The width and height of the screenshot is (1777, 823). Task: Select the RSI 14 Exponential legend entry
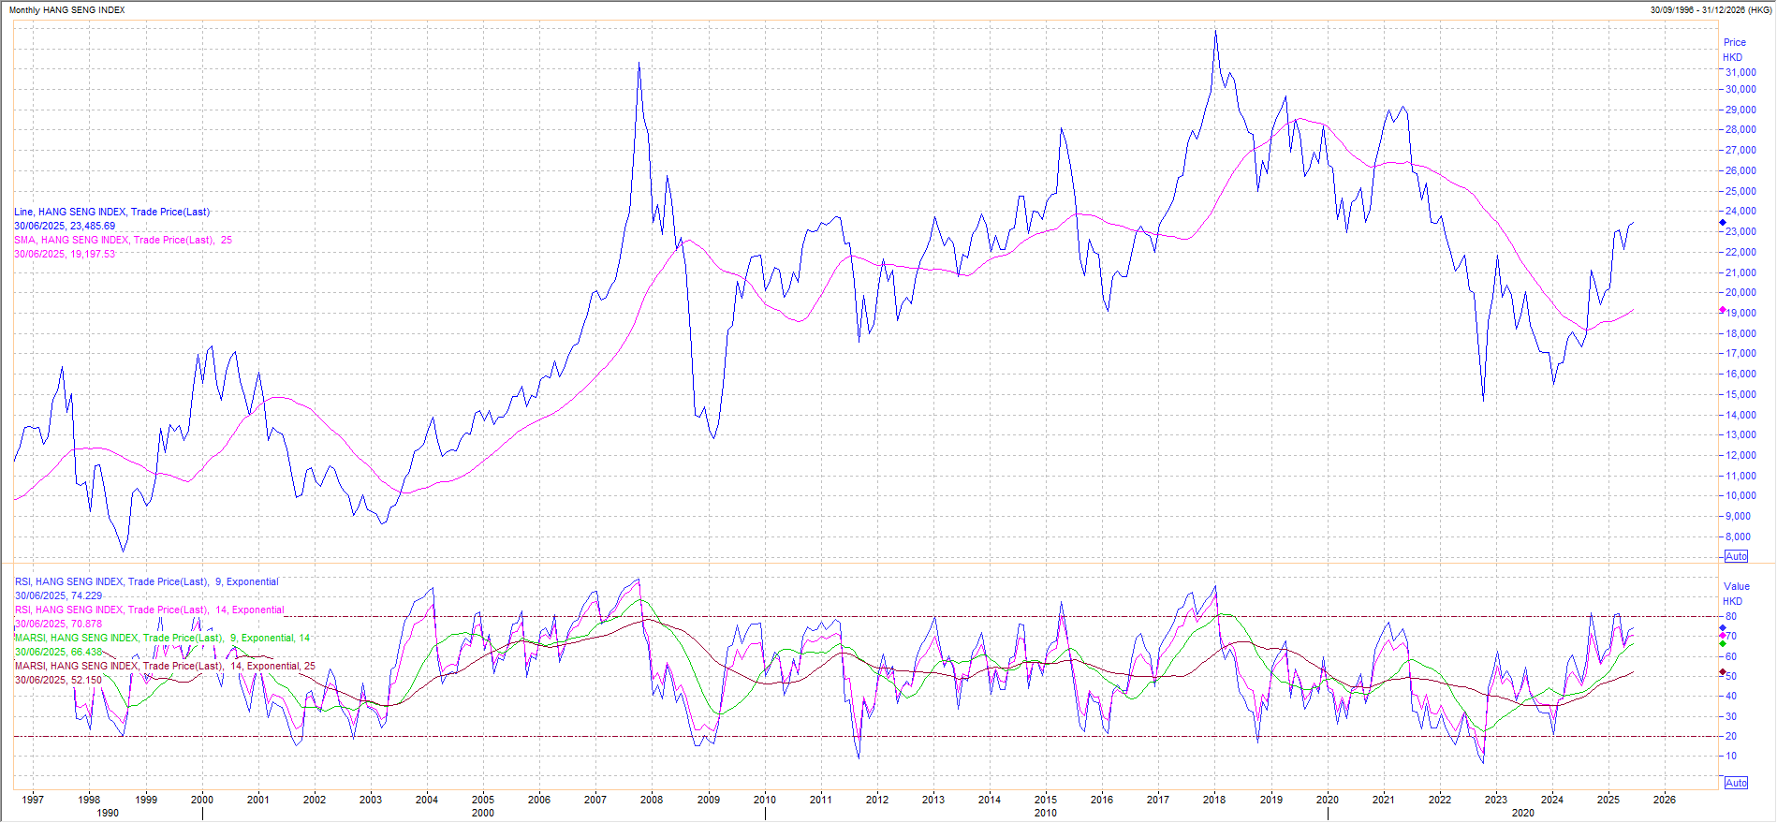pos(149,610)
